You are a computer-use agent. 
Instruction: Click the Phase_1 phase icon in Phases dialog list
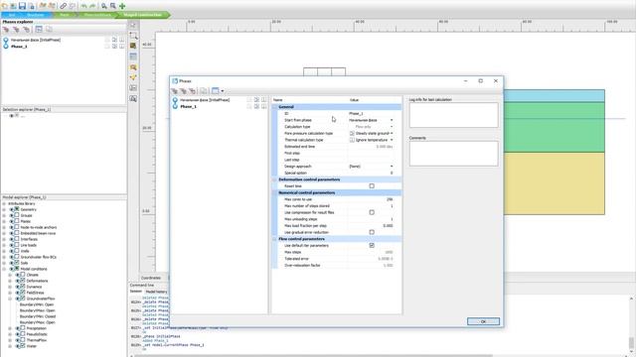[x=175, y=106]
